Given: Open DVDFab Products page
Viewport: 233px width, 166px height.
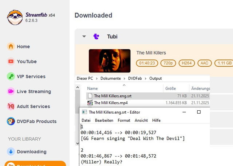Looking at the screenshot, I should (x=36, y=121).
